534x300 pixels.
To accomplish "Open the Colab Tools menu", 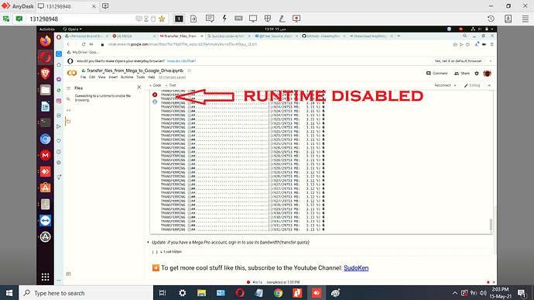I will click(141, 78).
